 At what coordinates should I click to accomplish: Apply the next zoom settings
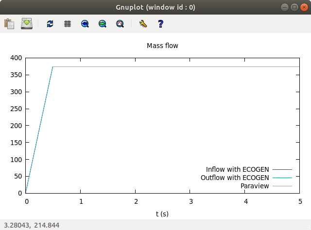103,24
